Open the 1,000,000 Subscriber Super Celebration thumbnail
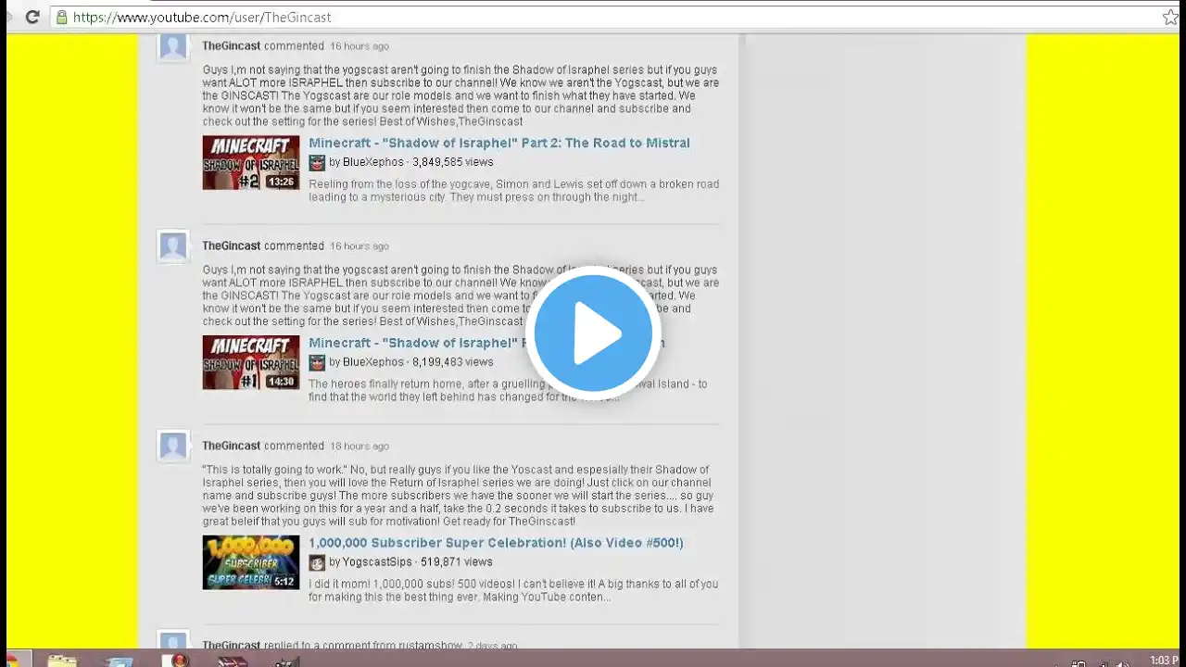Viewport: 1186px width, 667px height. [251, 562]
